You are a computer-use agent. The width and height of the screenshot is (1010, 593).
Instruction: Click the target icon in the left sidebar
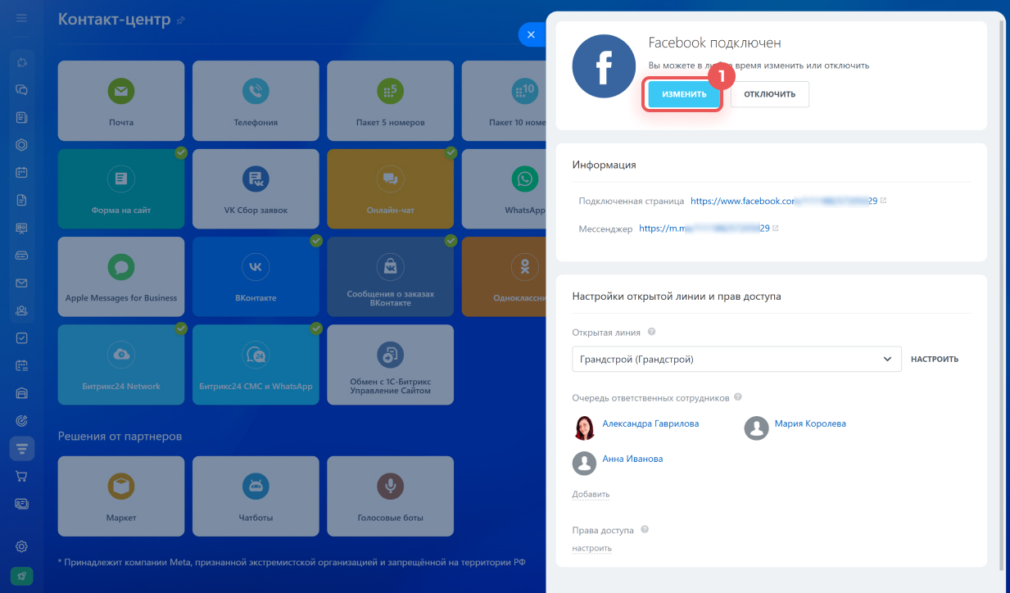tap(22, 420)
